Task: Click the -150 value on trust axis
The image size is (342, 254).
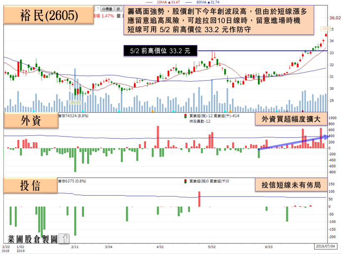Action: pos(332,229)
